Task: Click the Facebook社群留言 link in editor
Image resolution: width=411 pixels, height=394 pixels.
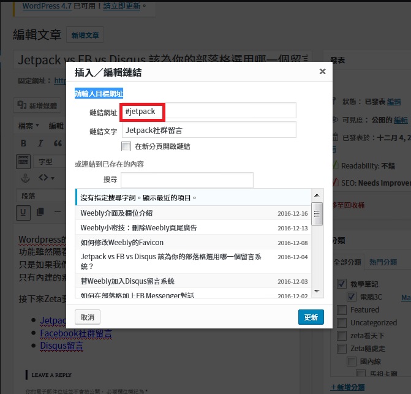Action: pos(76,333)
